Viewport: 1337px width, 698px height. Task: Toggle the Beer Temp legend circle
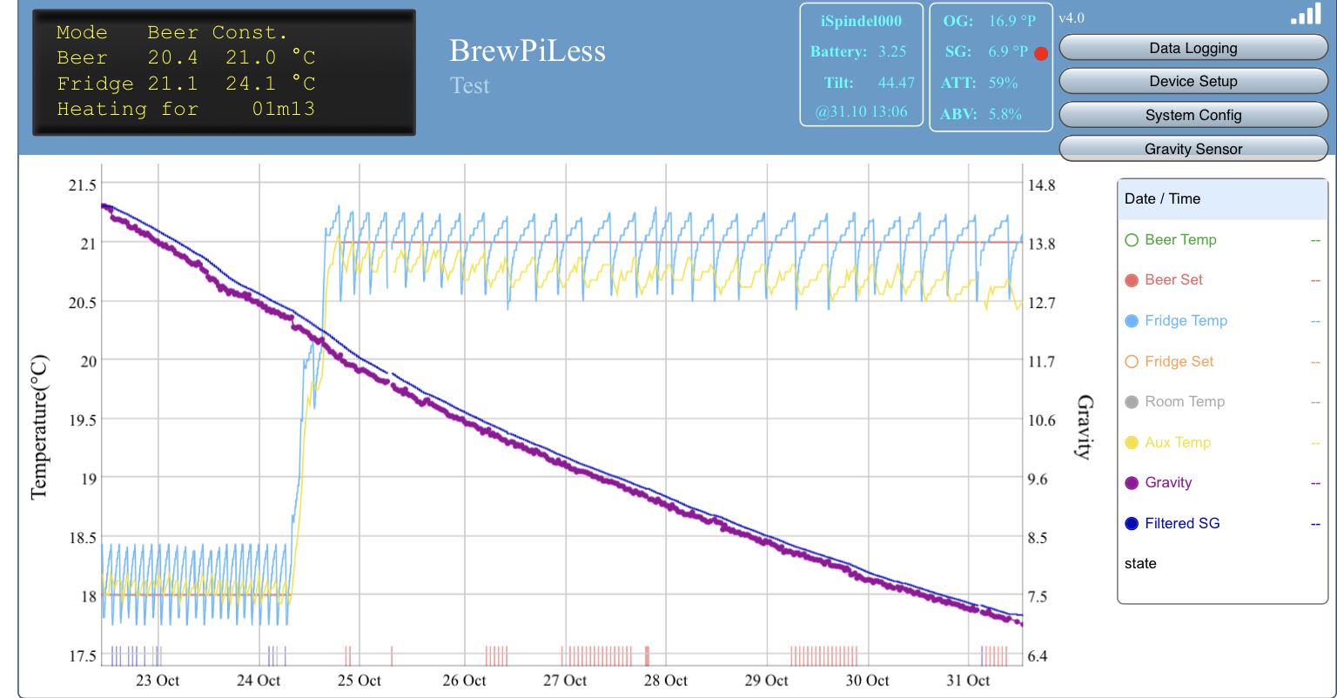[x=1132, y=240]
